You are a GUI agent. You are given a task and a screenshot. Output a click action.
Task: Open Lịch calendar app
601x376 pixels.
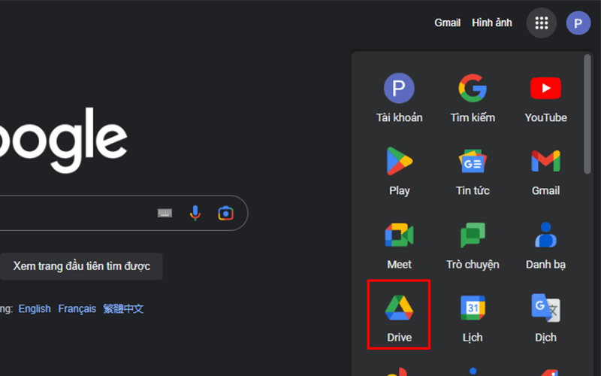tap(473, 318)
